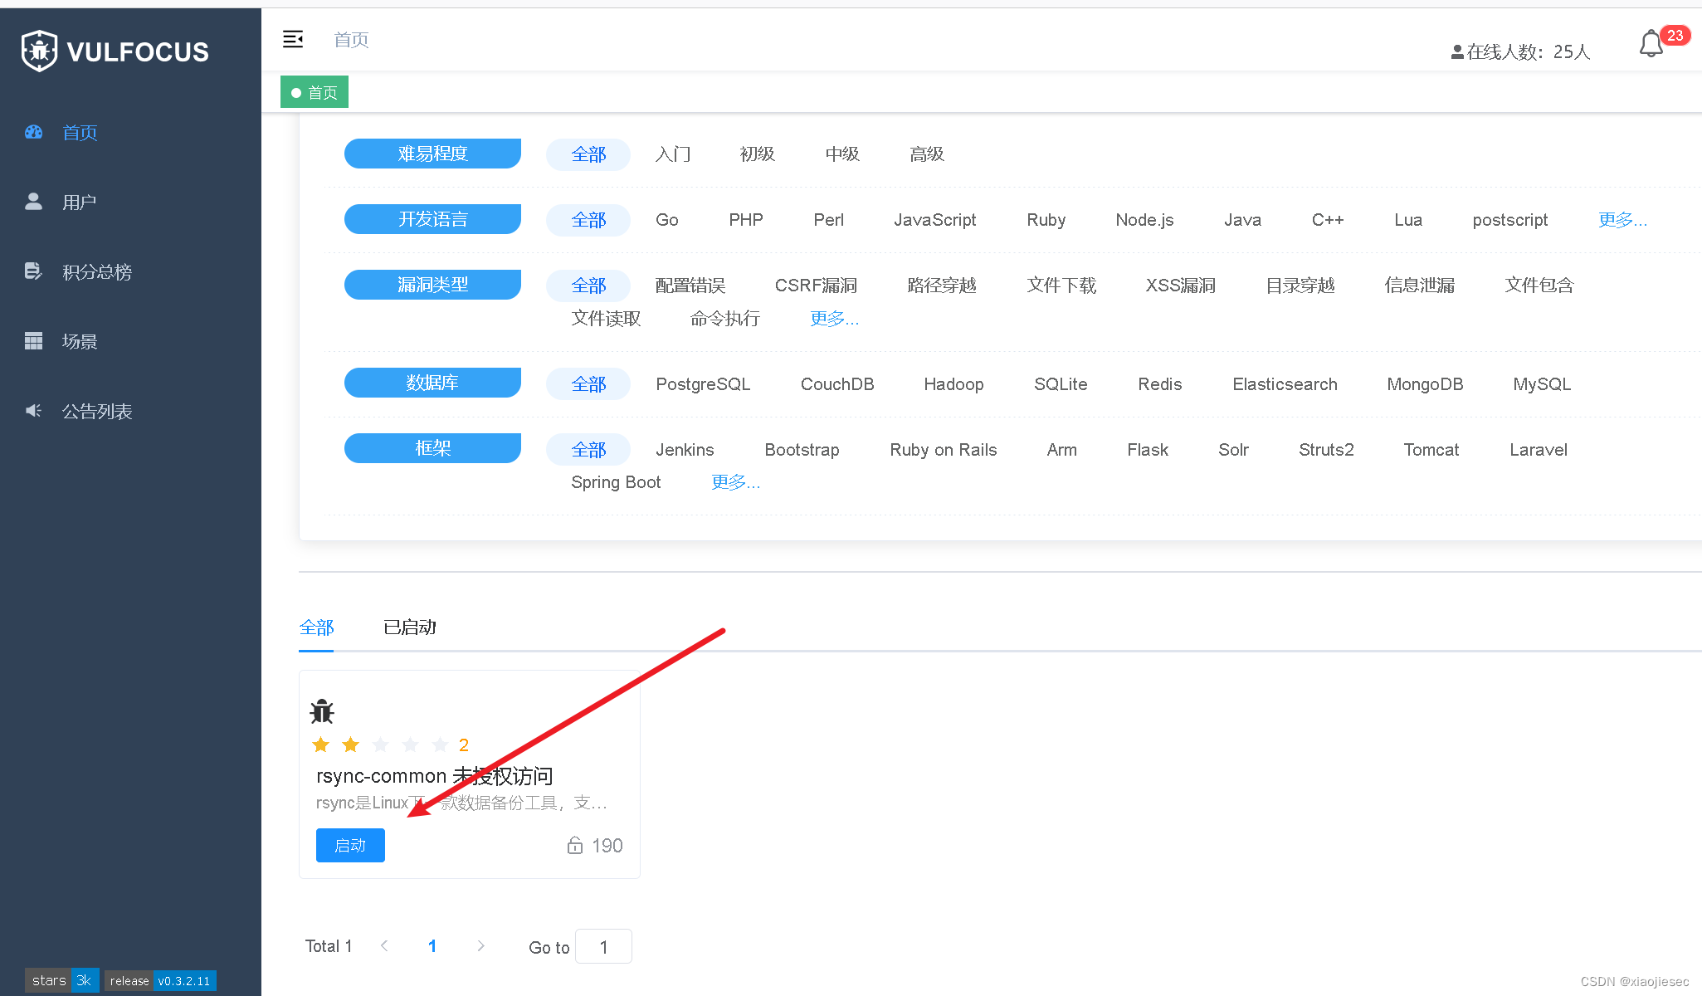Select the 首页 home icon in sidebar

click(x=33, y=132)
